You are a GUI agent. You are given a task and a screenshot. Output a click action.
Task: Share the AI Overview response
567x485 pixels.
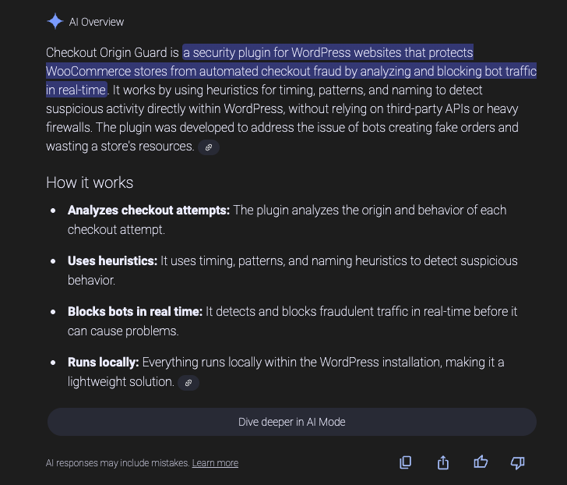[443, 462]
